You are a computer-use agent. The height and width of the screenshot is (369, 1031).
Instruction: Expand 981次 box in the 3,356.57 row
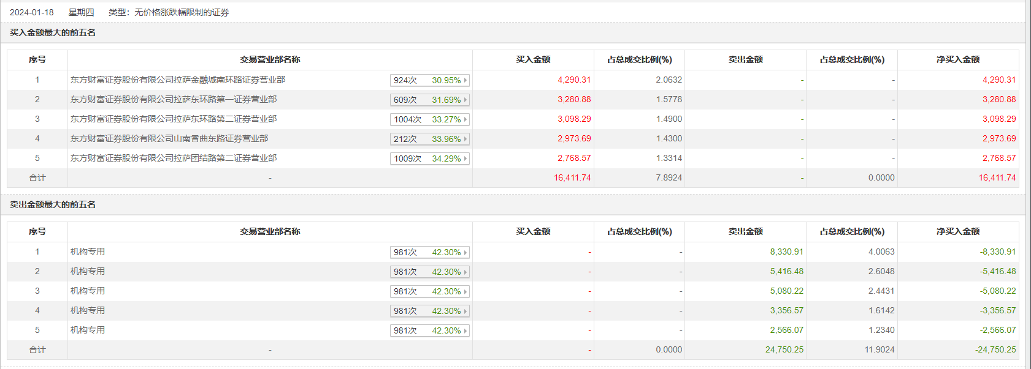[430, 311]
